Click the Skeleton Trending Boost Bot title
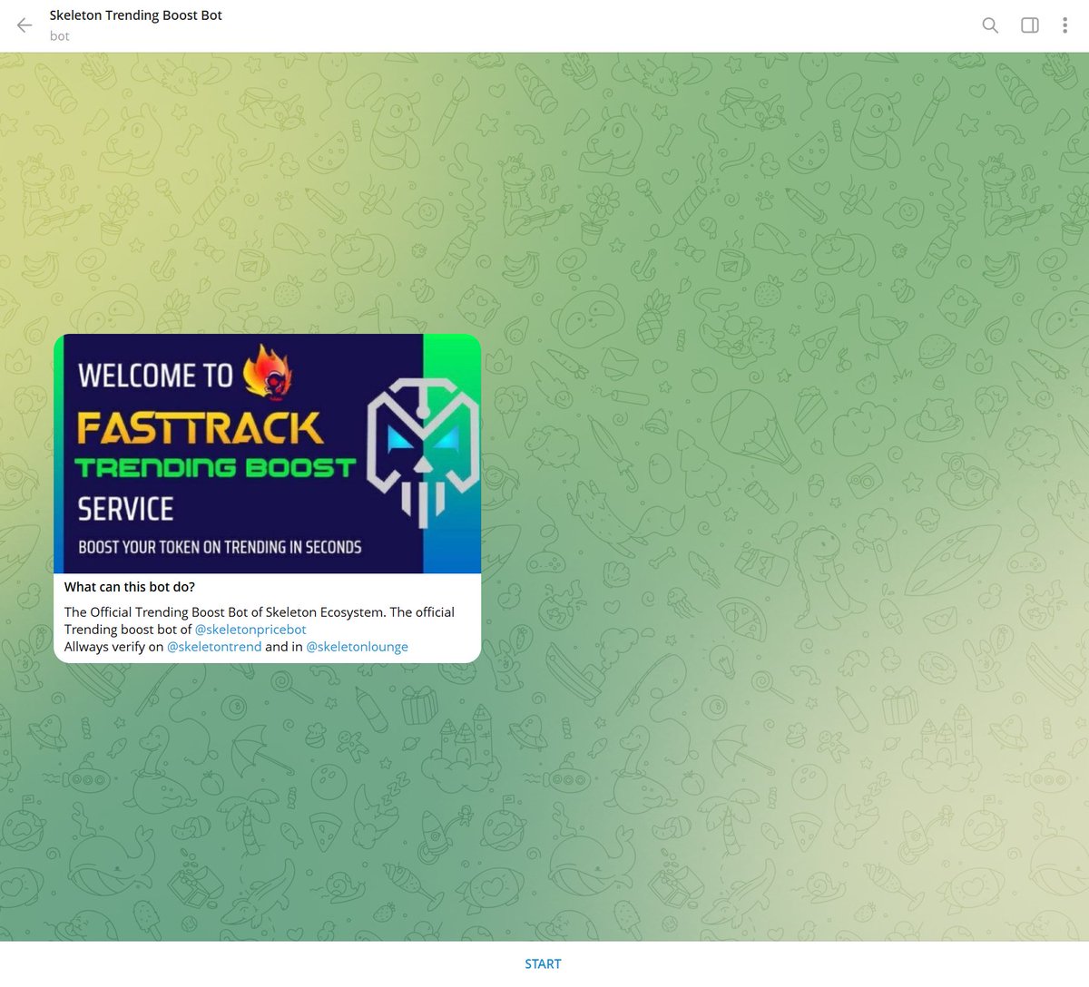This screenshot has width=1089, height=987. click(x=135, y=15)
